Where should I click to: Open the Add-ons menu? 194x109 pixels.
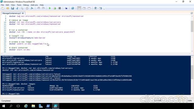(x=34, y=5)
